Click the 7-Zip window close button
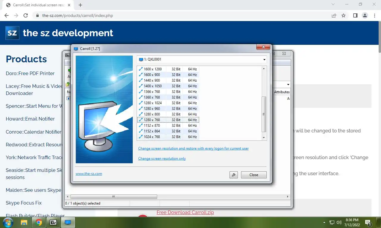The image size is (381, 228). [x=284, y=53]
